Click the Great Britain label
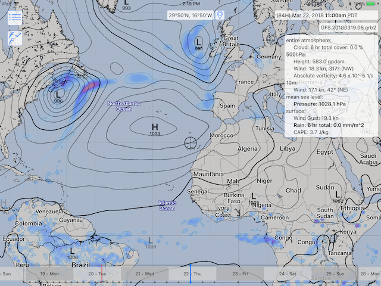The image size is (381, 286). pos(231,41)
